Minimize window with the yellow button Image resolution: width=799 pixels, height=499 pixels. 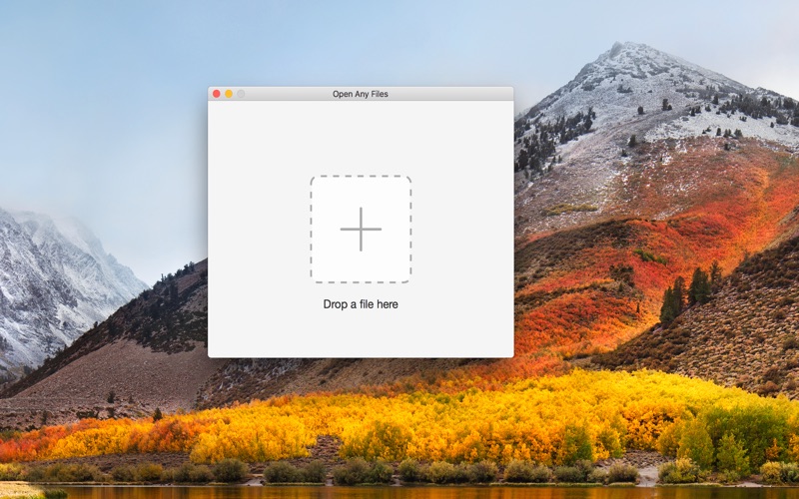pos(229,94)
